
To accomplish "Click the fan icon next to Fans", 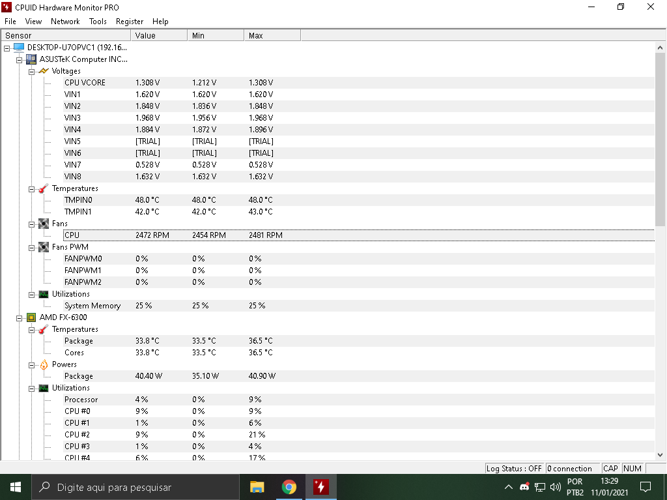I will tap(44, 224).
